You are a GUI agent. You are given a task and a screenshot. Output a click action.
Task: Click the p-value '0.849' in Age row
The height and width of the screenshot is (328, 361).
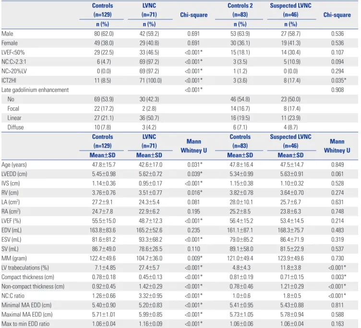pyautogui.click(x=337, y=165)
